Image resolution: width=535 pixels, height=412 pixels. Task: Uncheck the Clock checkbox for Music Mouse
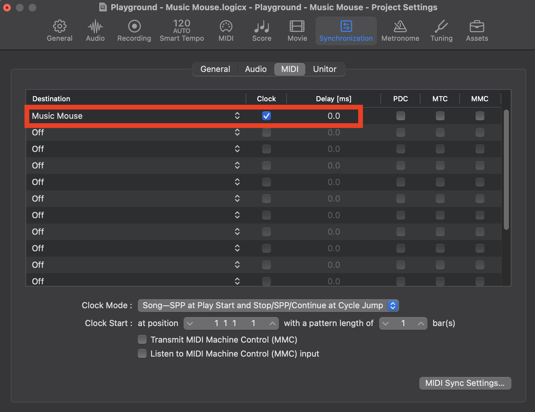(267, 116)
